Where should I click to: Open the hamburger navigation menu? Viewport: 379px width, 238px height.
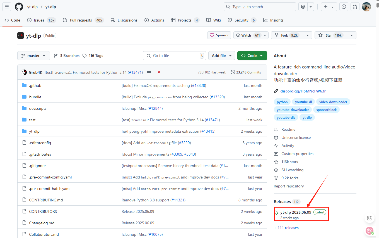point(7,7)
